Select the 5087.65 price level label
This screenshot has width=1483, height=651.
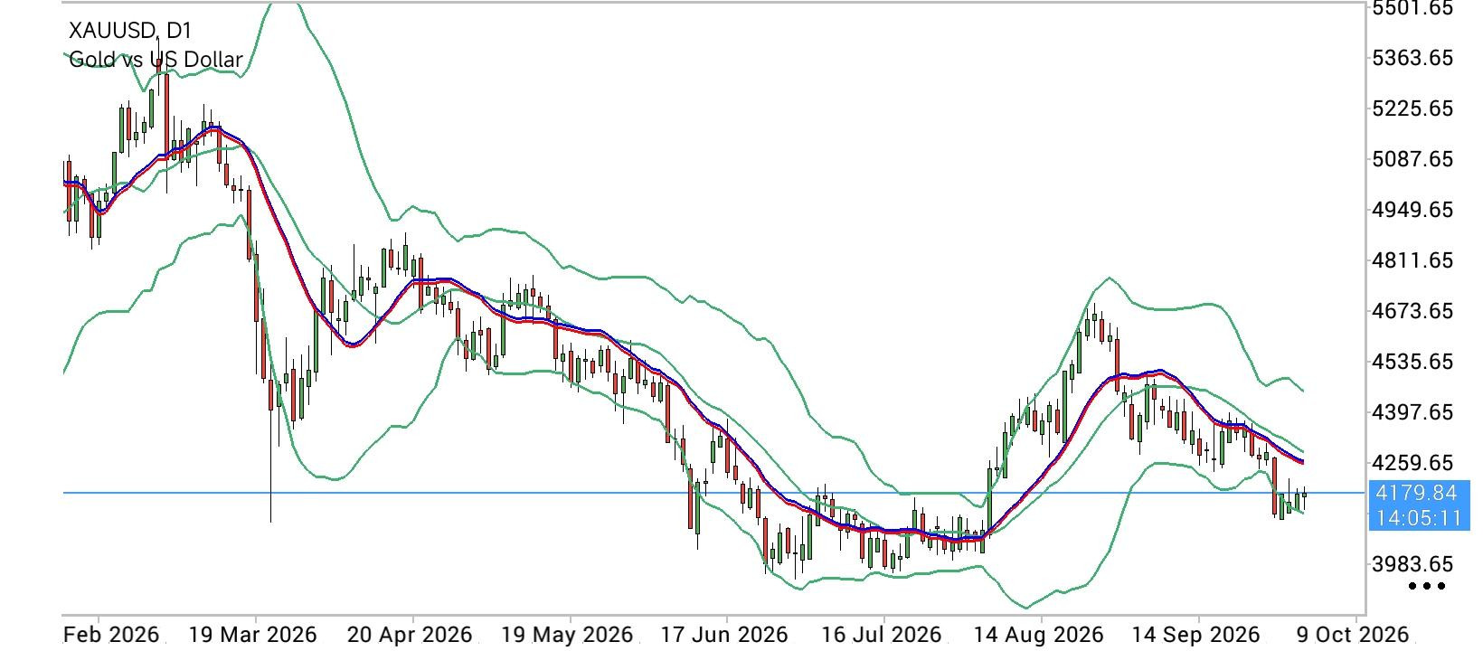click(x=1412, y=159)
